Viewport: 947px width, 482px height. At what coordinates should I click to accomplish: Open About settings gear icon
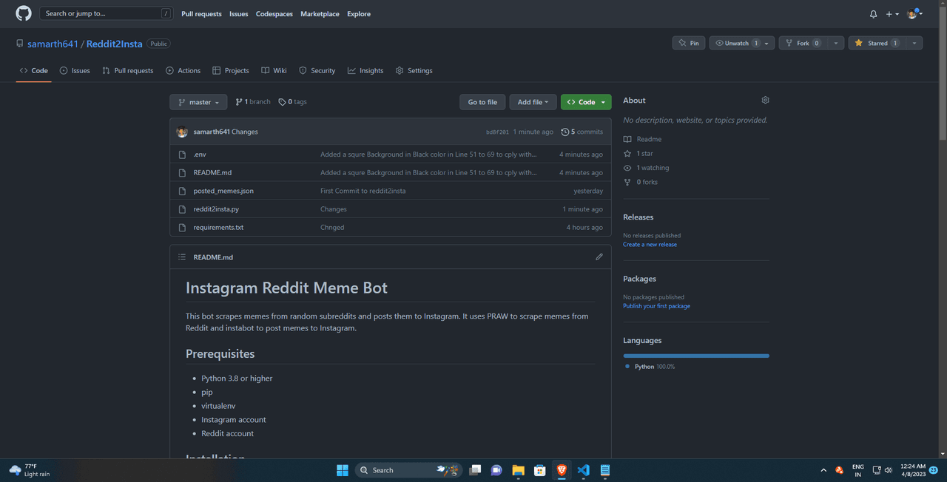[x=765, y=101]
